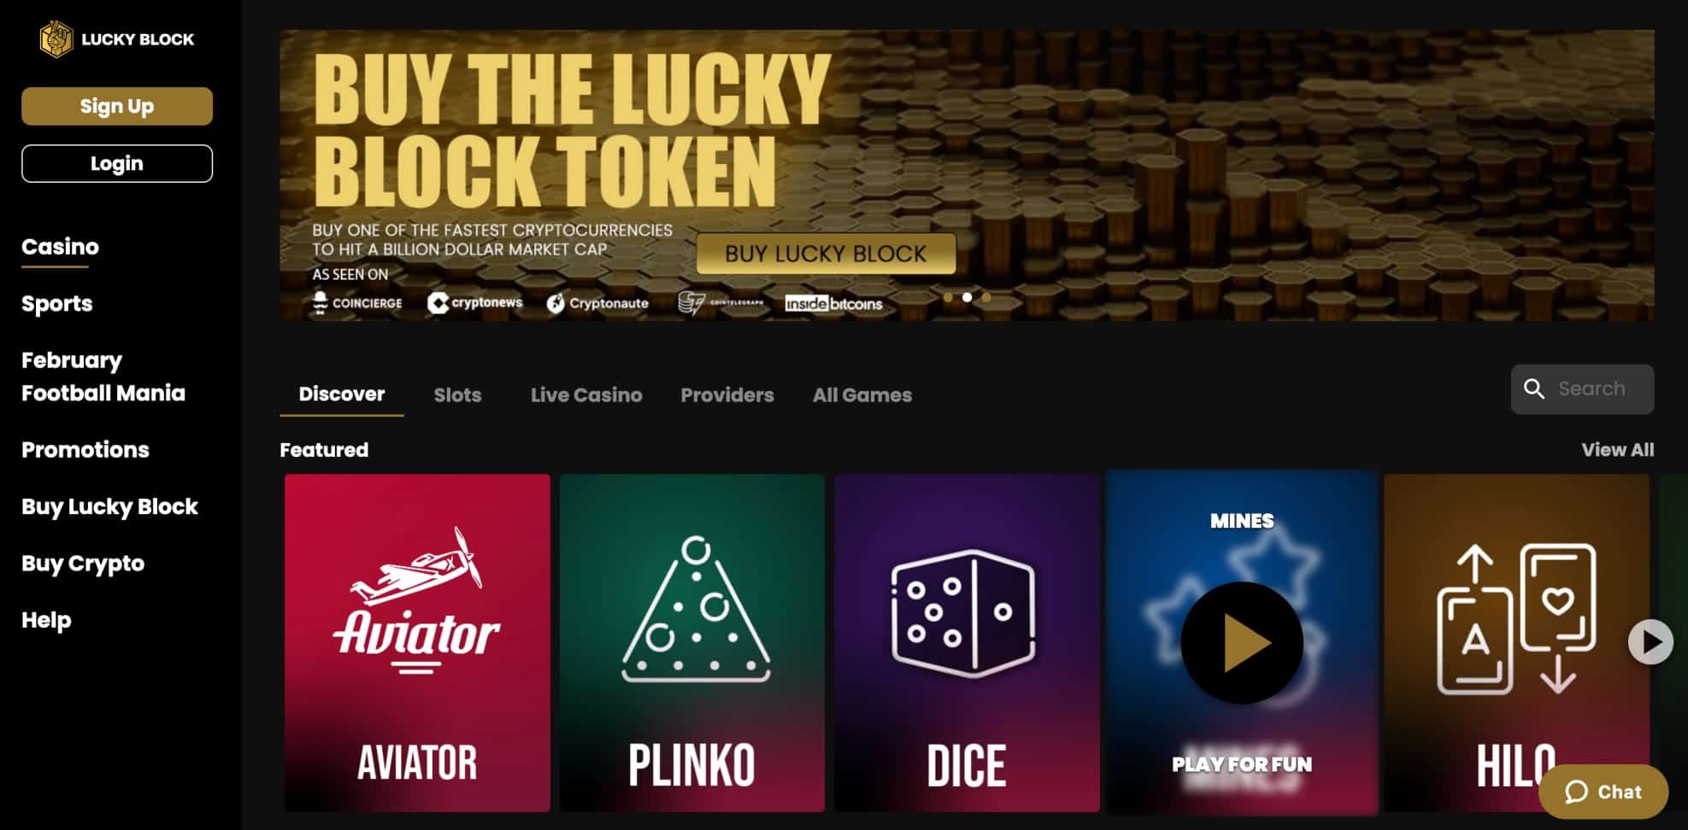1688x830 pixels.
Task: Click the Sign Up button
Action: [x=117, y=106]
